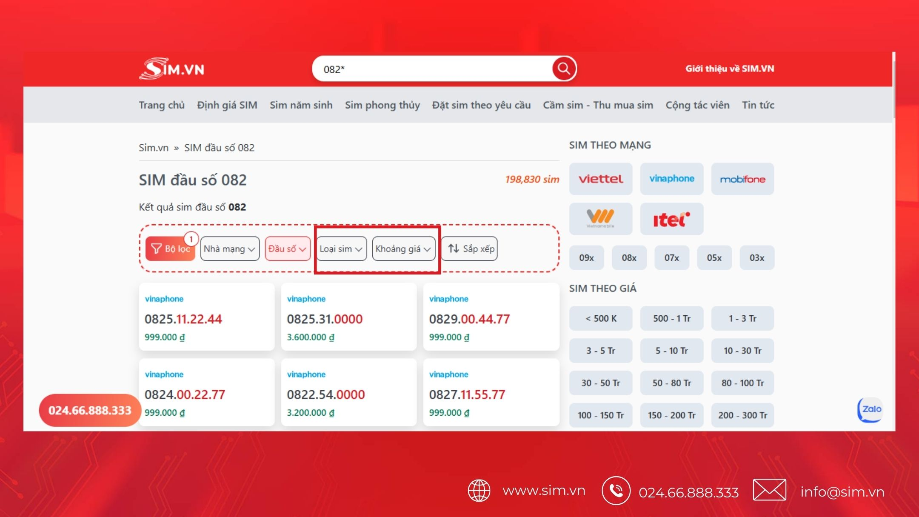Filter by price 5 - 10 Tr
The height and width of the screenshot is (517, 919).
point(671,351)
